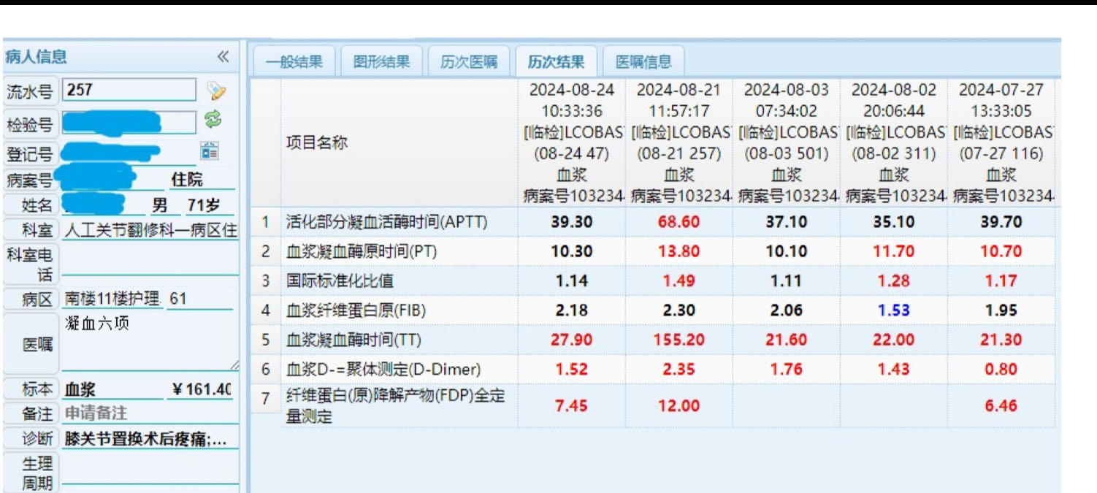Click the 申请备注 remark field

(150, 413)
